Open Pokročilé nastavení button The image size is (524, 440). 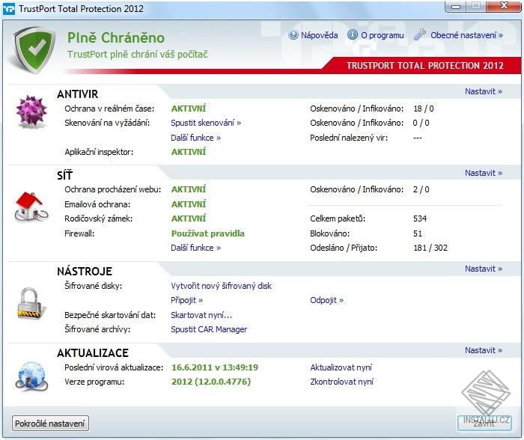[50, 424]
